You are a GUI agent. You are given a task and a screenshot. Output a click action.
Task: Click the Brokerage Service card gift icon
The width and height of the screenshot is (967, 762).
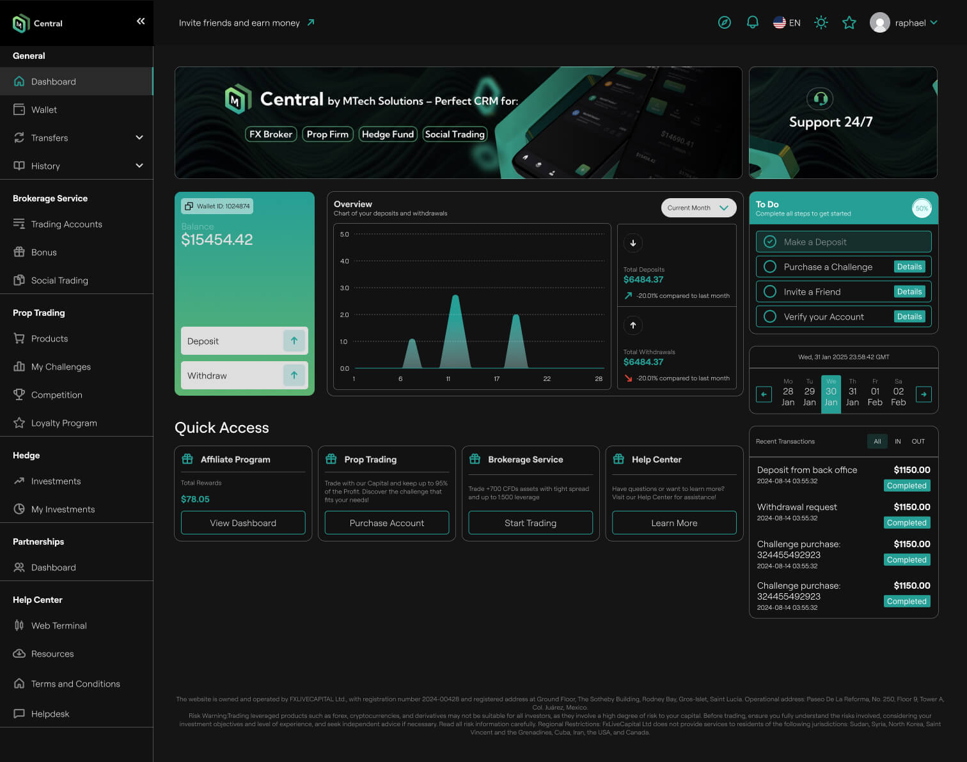pos(475,459)
